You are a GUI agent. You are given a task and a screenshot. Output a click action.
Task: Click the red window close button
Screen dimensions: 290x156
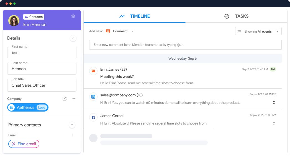7,4
